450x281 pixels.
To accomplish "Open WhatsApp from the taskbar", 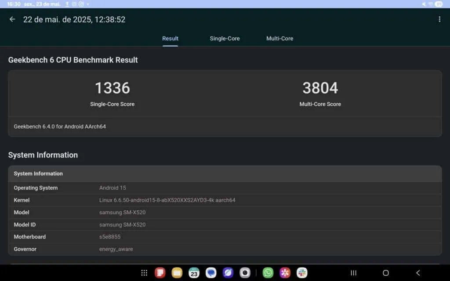I will (267, 273).
